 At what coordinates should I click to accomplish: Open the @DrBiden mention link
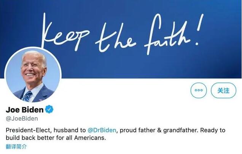(102, 130)
